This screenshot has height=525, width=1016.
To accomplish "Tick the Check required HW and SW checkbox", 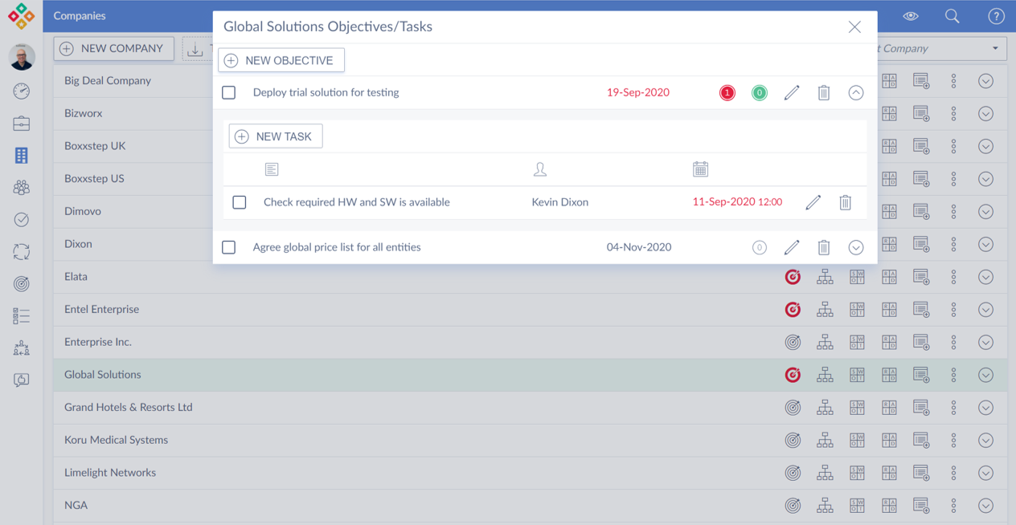I will (x=240, y=202).
